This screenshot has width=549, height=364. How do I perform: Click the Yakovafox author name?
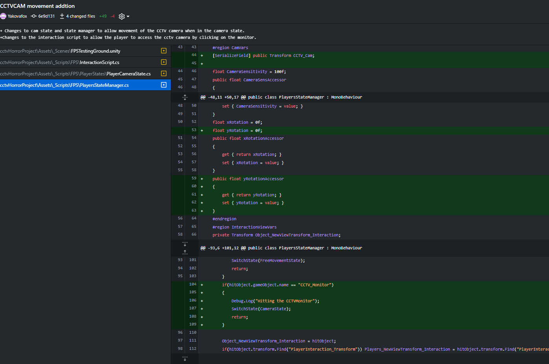(x=17, y=16)
